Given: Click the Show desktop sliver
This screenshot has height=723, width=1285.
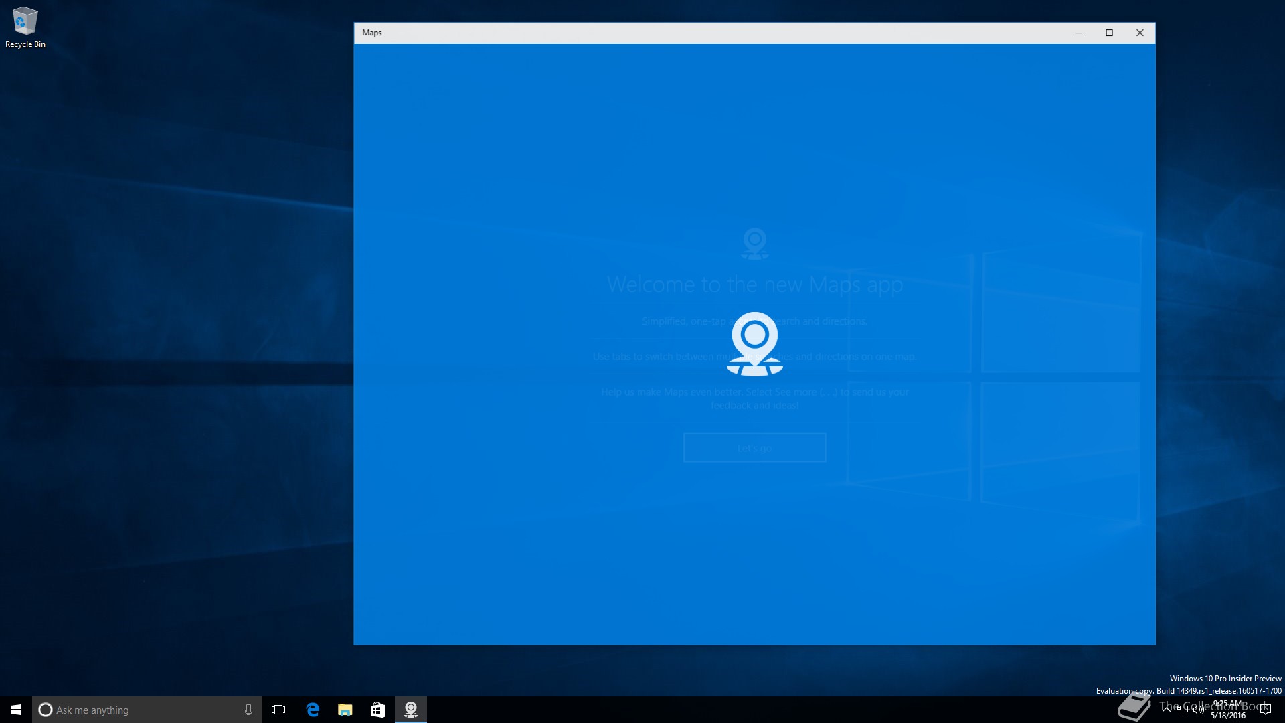Looking at the screenshot, I should click(1283, 710).
